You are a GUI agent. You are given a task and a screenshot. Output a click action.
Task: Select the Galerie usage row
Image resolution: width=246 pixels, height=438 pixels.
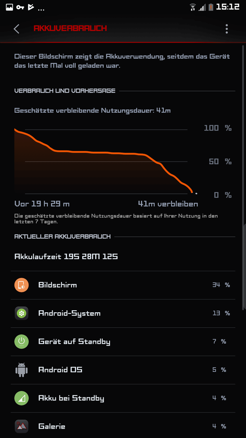pyautogui.click(x=123, y=426)
